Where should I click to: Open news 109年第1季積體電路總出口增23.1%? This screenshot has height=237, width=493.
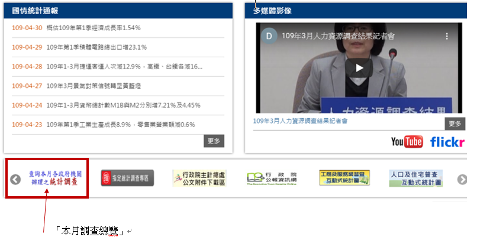point(96,47)
